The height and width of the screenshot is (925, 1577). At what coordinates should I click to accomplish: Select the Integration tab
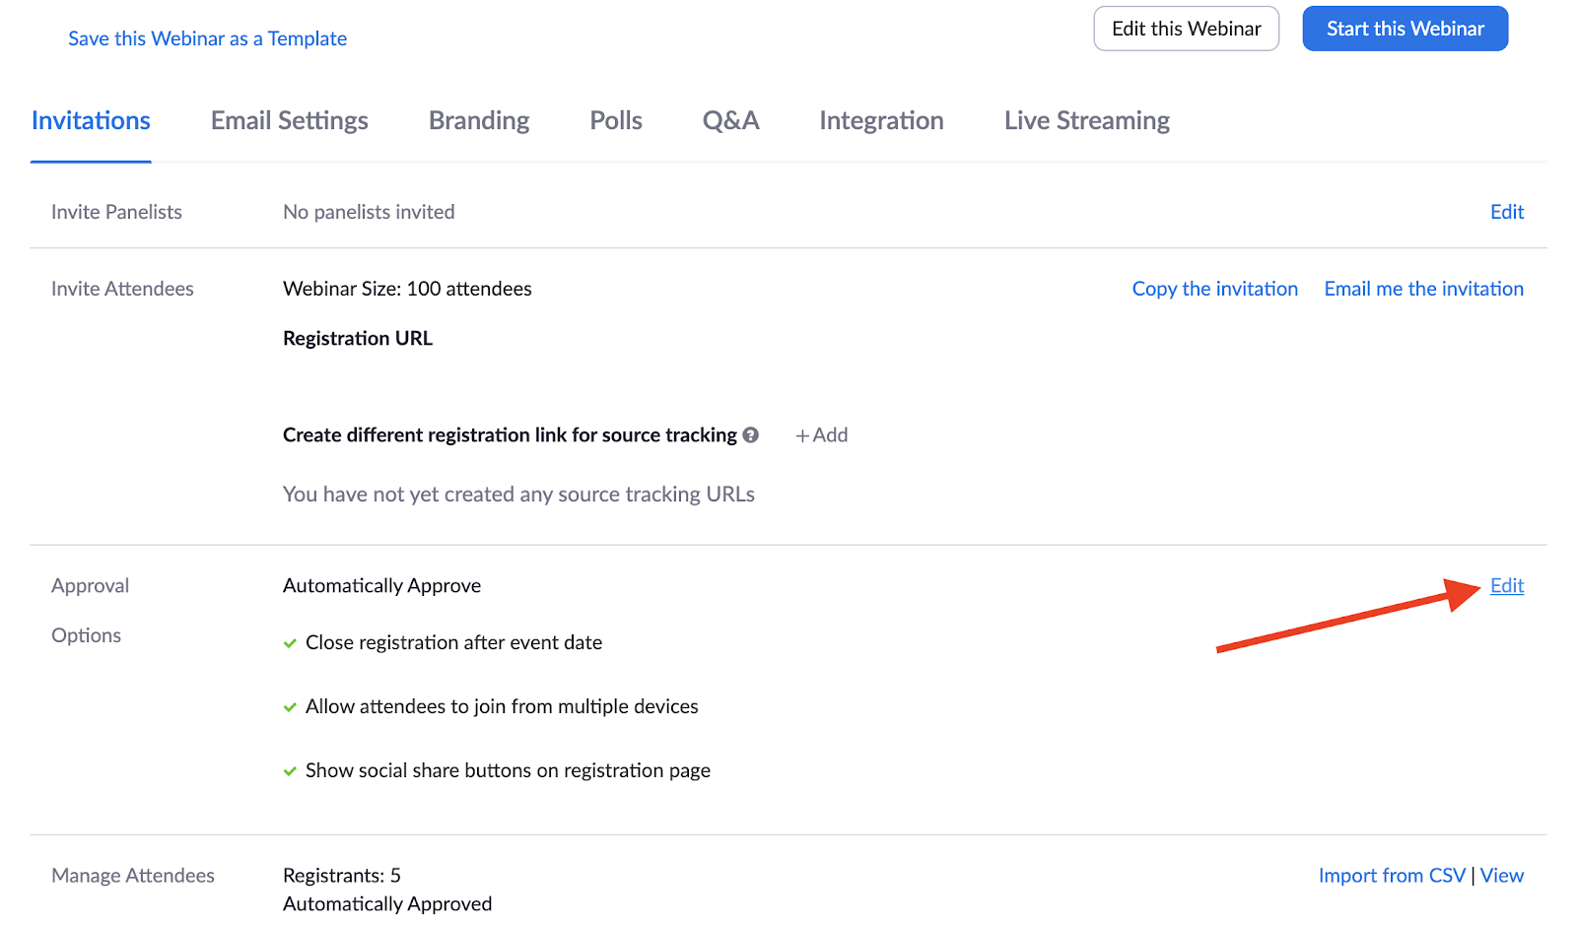pos(881,121)
